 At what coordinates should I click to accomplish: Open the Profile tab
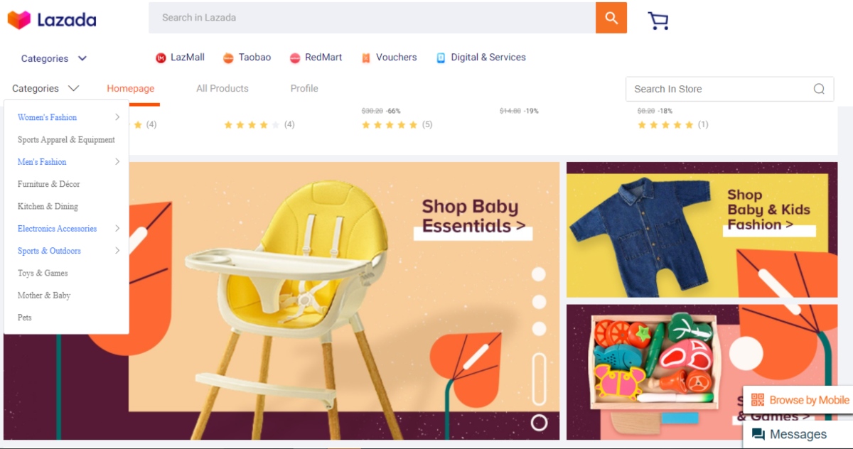point(304,89)
